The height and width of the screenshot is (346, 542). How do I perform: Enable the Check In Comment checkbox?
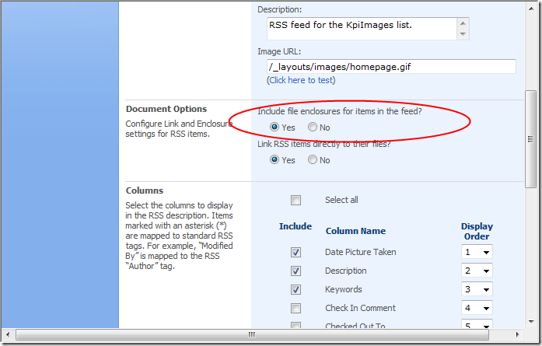pyautogui.click(x=295, y=308)
